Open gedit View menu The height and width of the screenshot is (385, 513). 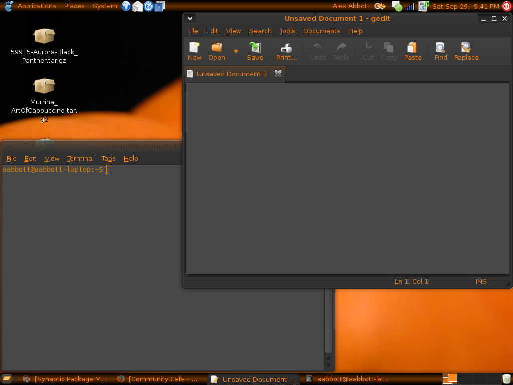(233, 31)
